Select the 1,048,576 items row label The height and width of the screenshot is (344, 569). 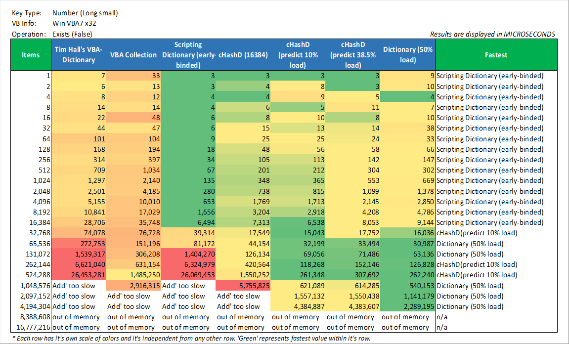coord(31,286)
